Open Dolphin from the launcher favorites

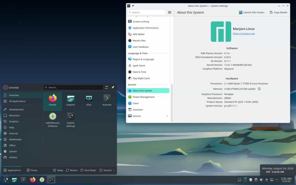click(71, 100)
